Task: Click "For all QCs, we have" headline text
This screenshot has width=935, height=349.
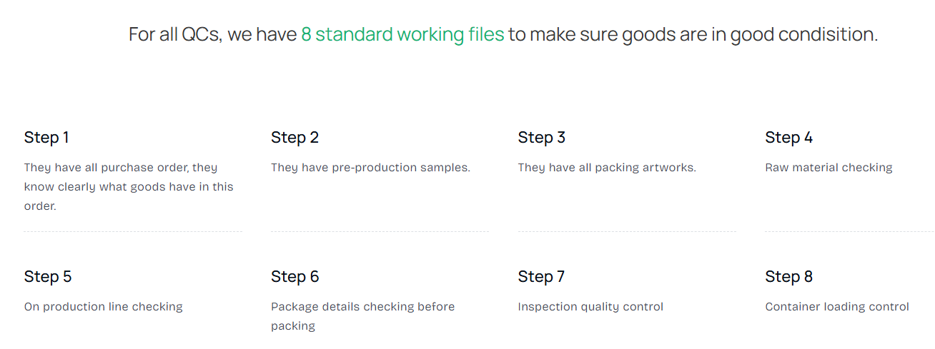Action: (x=212, y=34)
